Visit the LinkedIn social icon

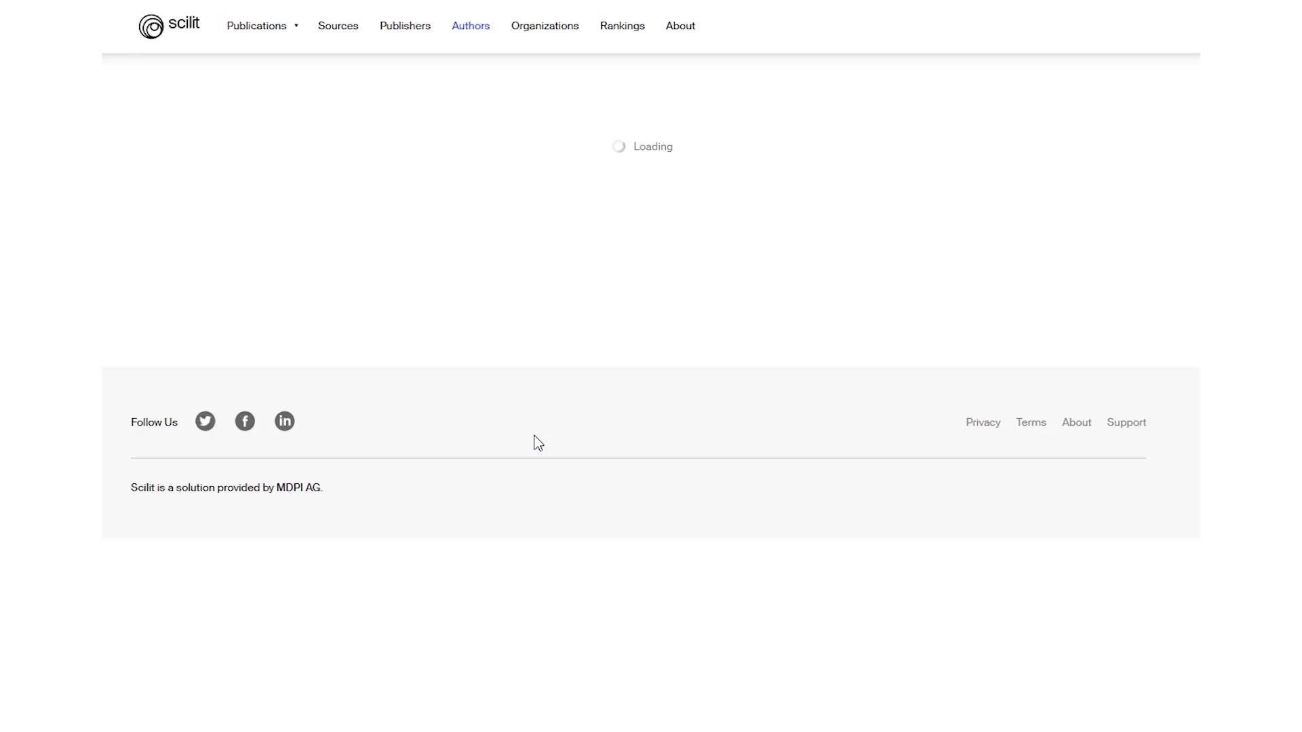(x=284, y=421)
